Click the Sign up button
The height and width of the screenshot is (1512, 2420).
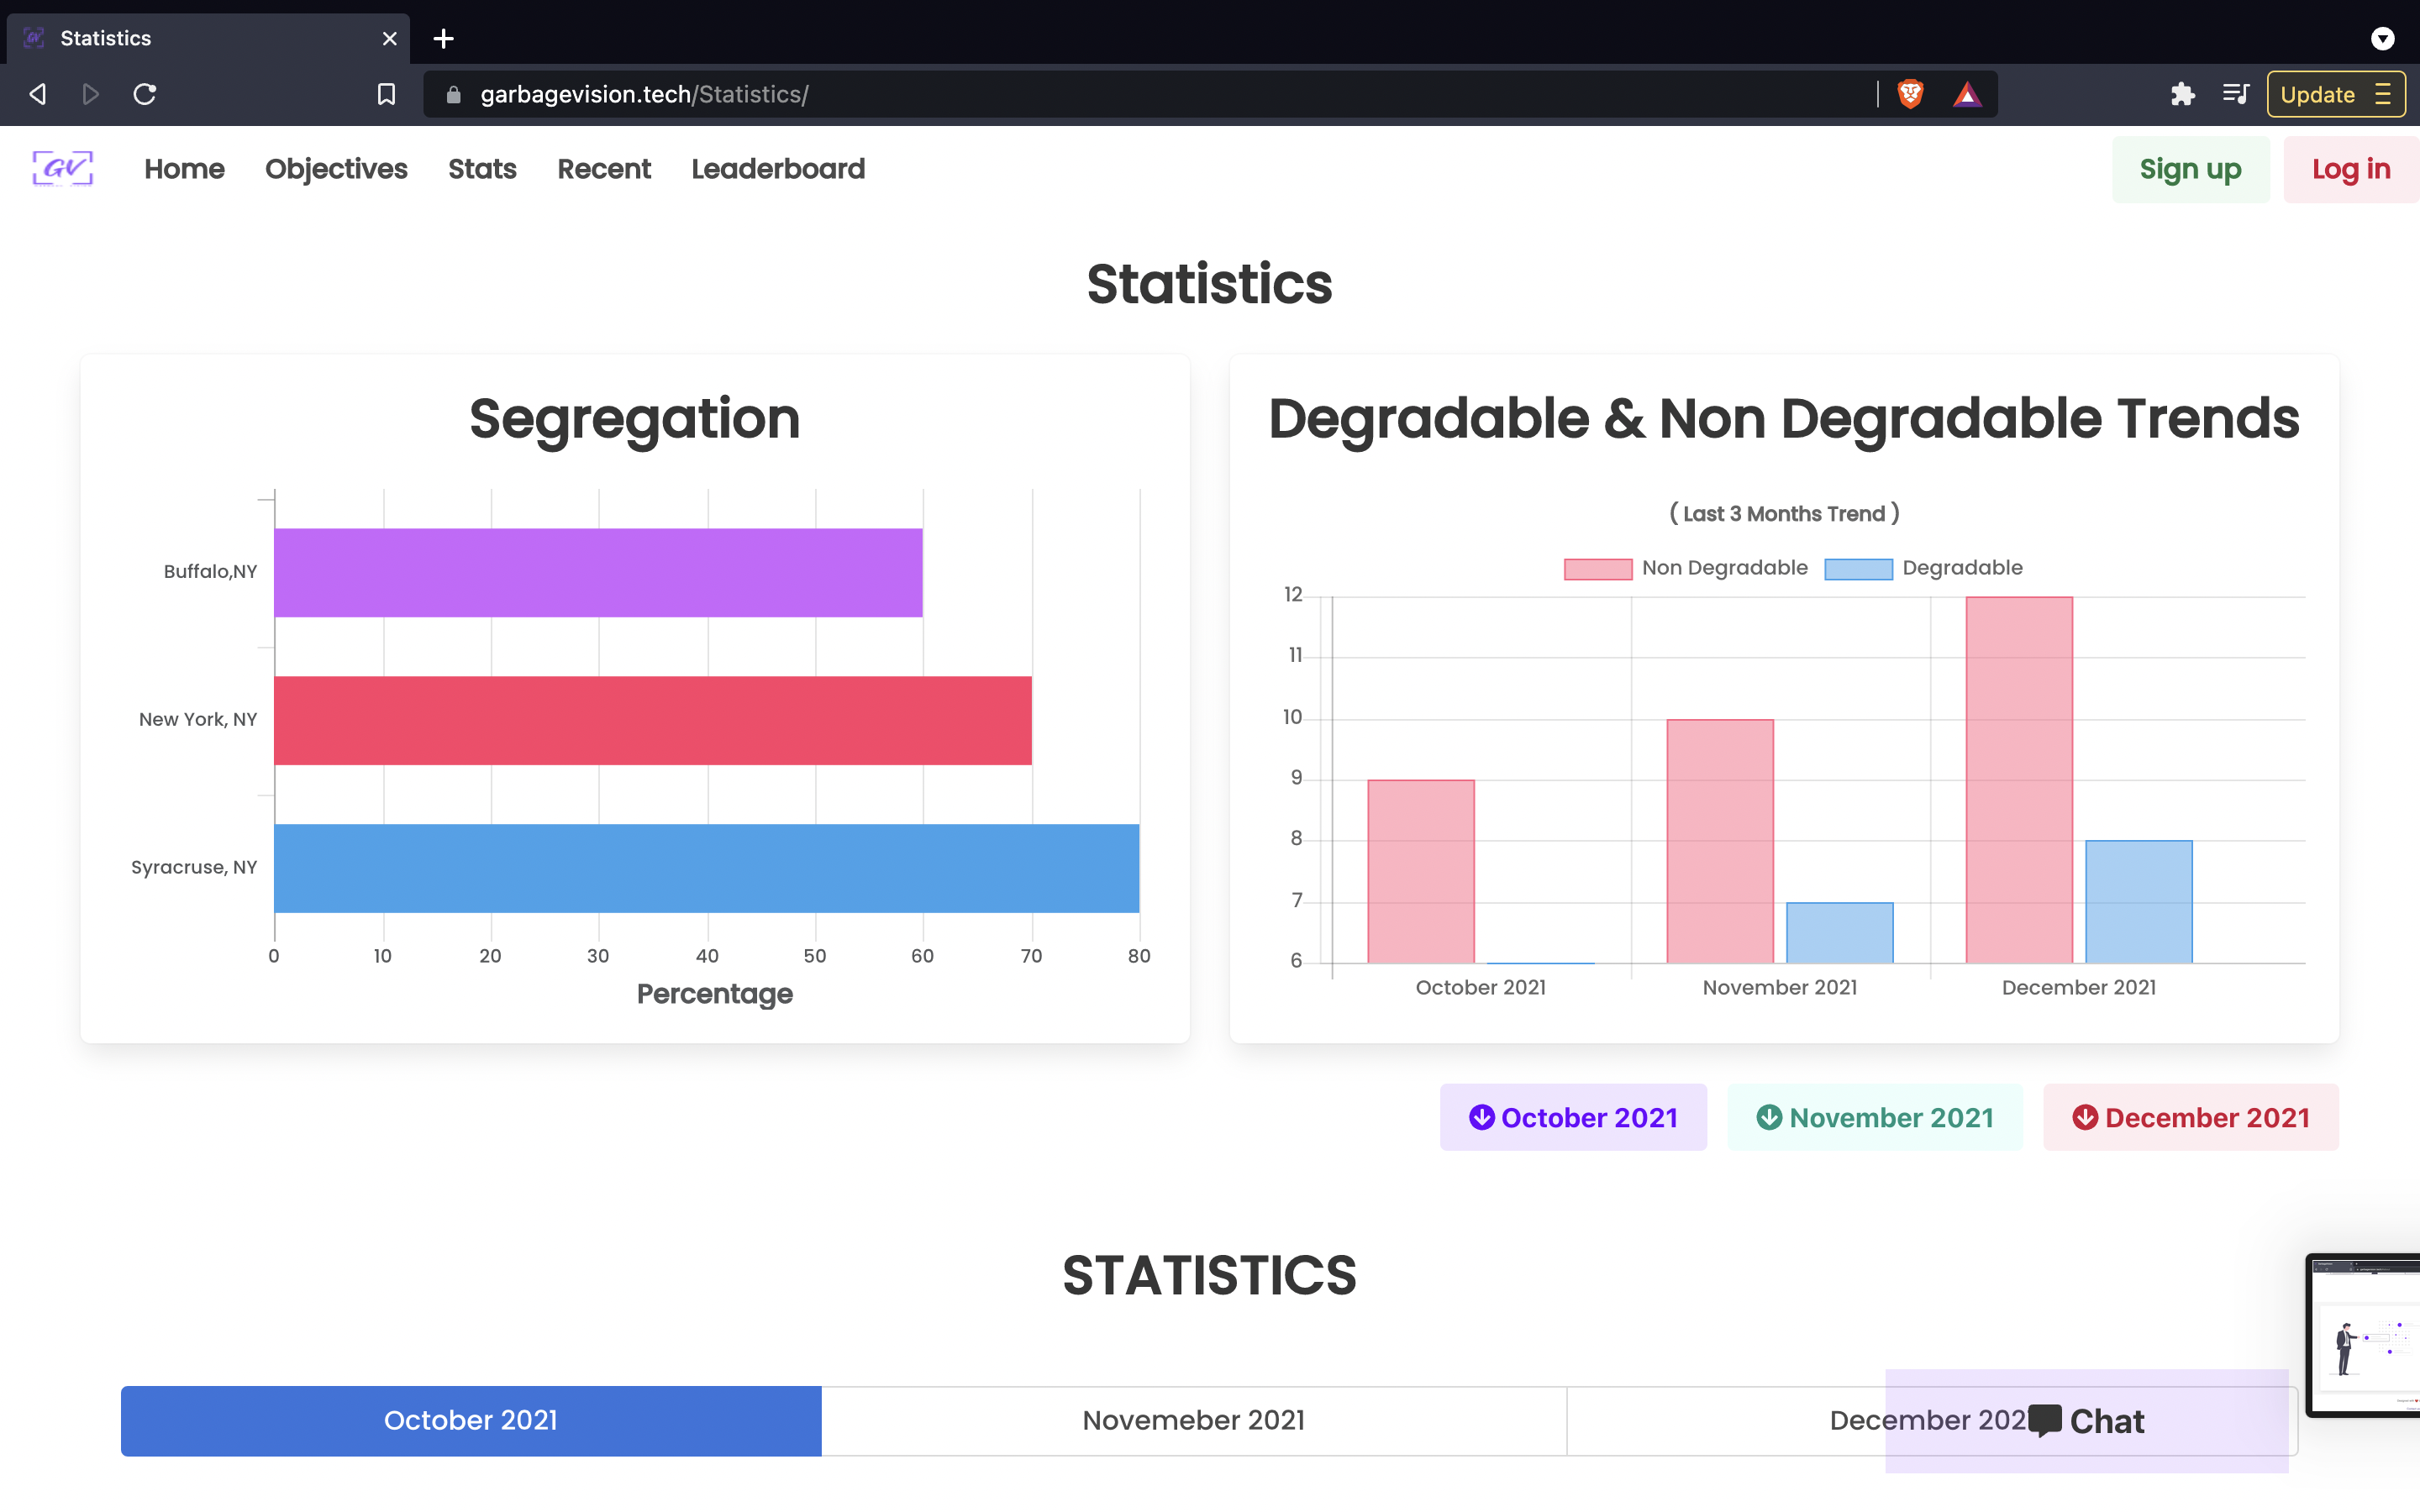click(x=2190, y=169)
